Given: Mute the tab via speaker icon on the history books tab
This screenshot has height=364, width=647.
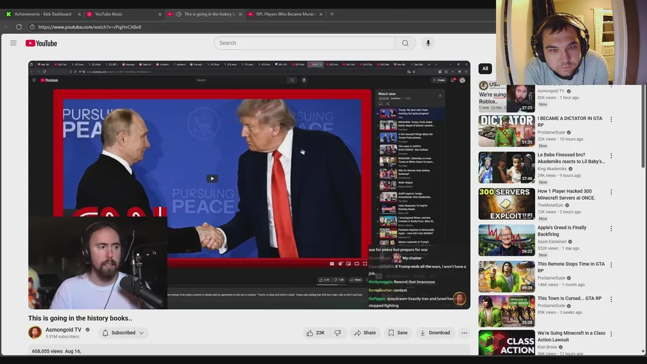Looking at the screenshot, I should point(178,14).
